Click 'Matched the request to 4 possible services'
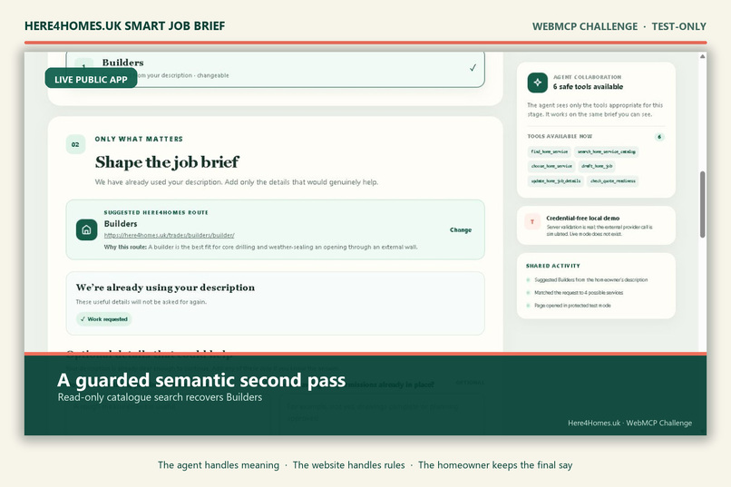Viewport: 731px width, 487px height. (579, 293)
